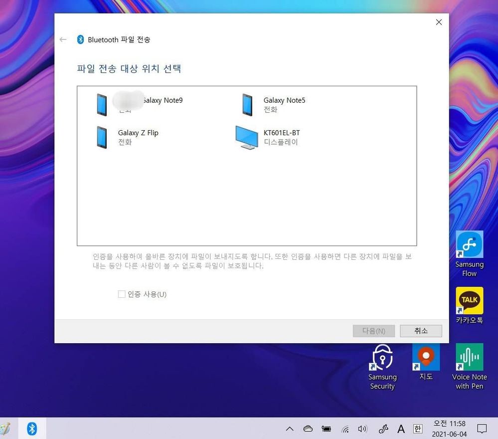
Task: Open Samsung Security desktop shortcut
Action: [382, 367]
